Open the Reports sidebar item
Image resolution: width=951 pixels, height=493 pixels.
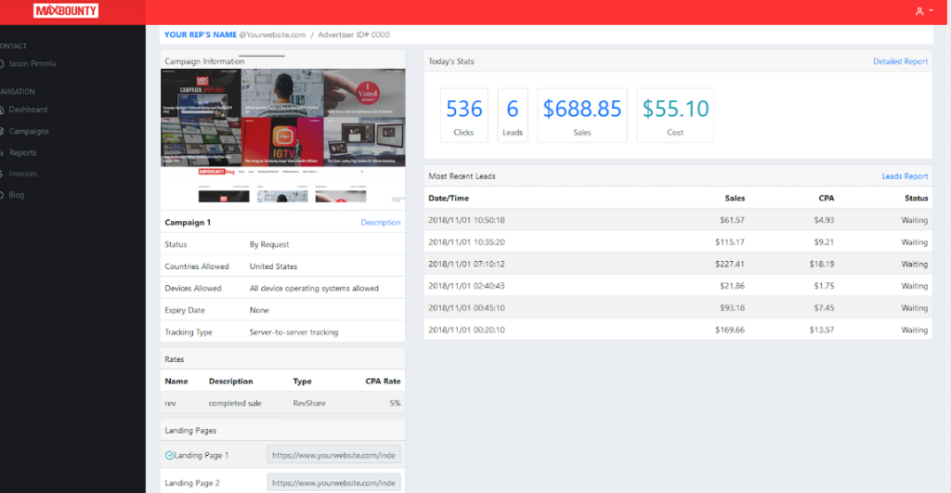tap(22, 153)
